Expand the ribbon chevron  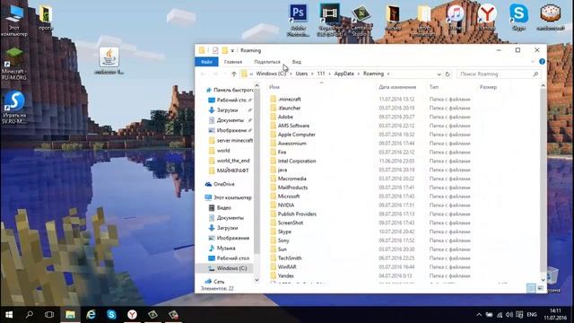pyautogui.click(x=533, y=62)
